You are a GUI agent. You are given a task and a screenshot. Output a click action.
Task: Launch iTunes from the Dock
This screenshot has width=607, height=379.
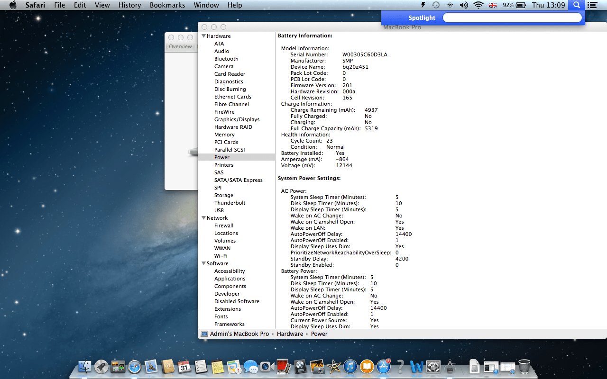(349, 367)
